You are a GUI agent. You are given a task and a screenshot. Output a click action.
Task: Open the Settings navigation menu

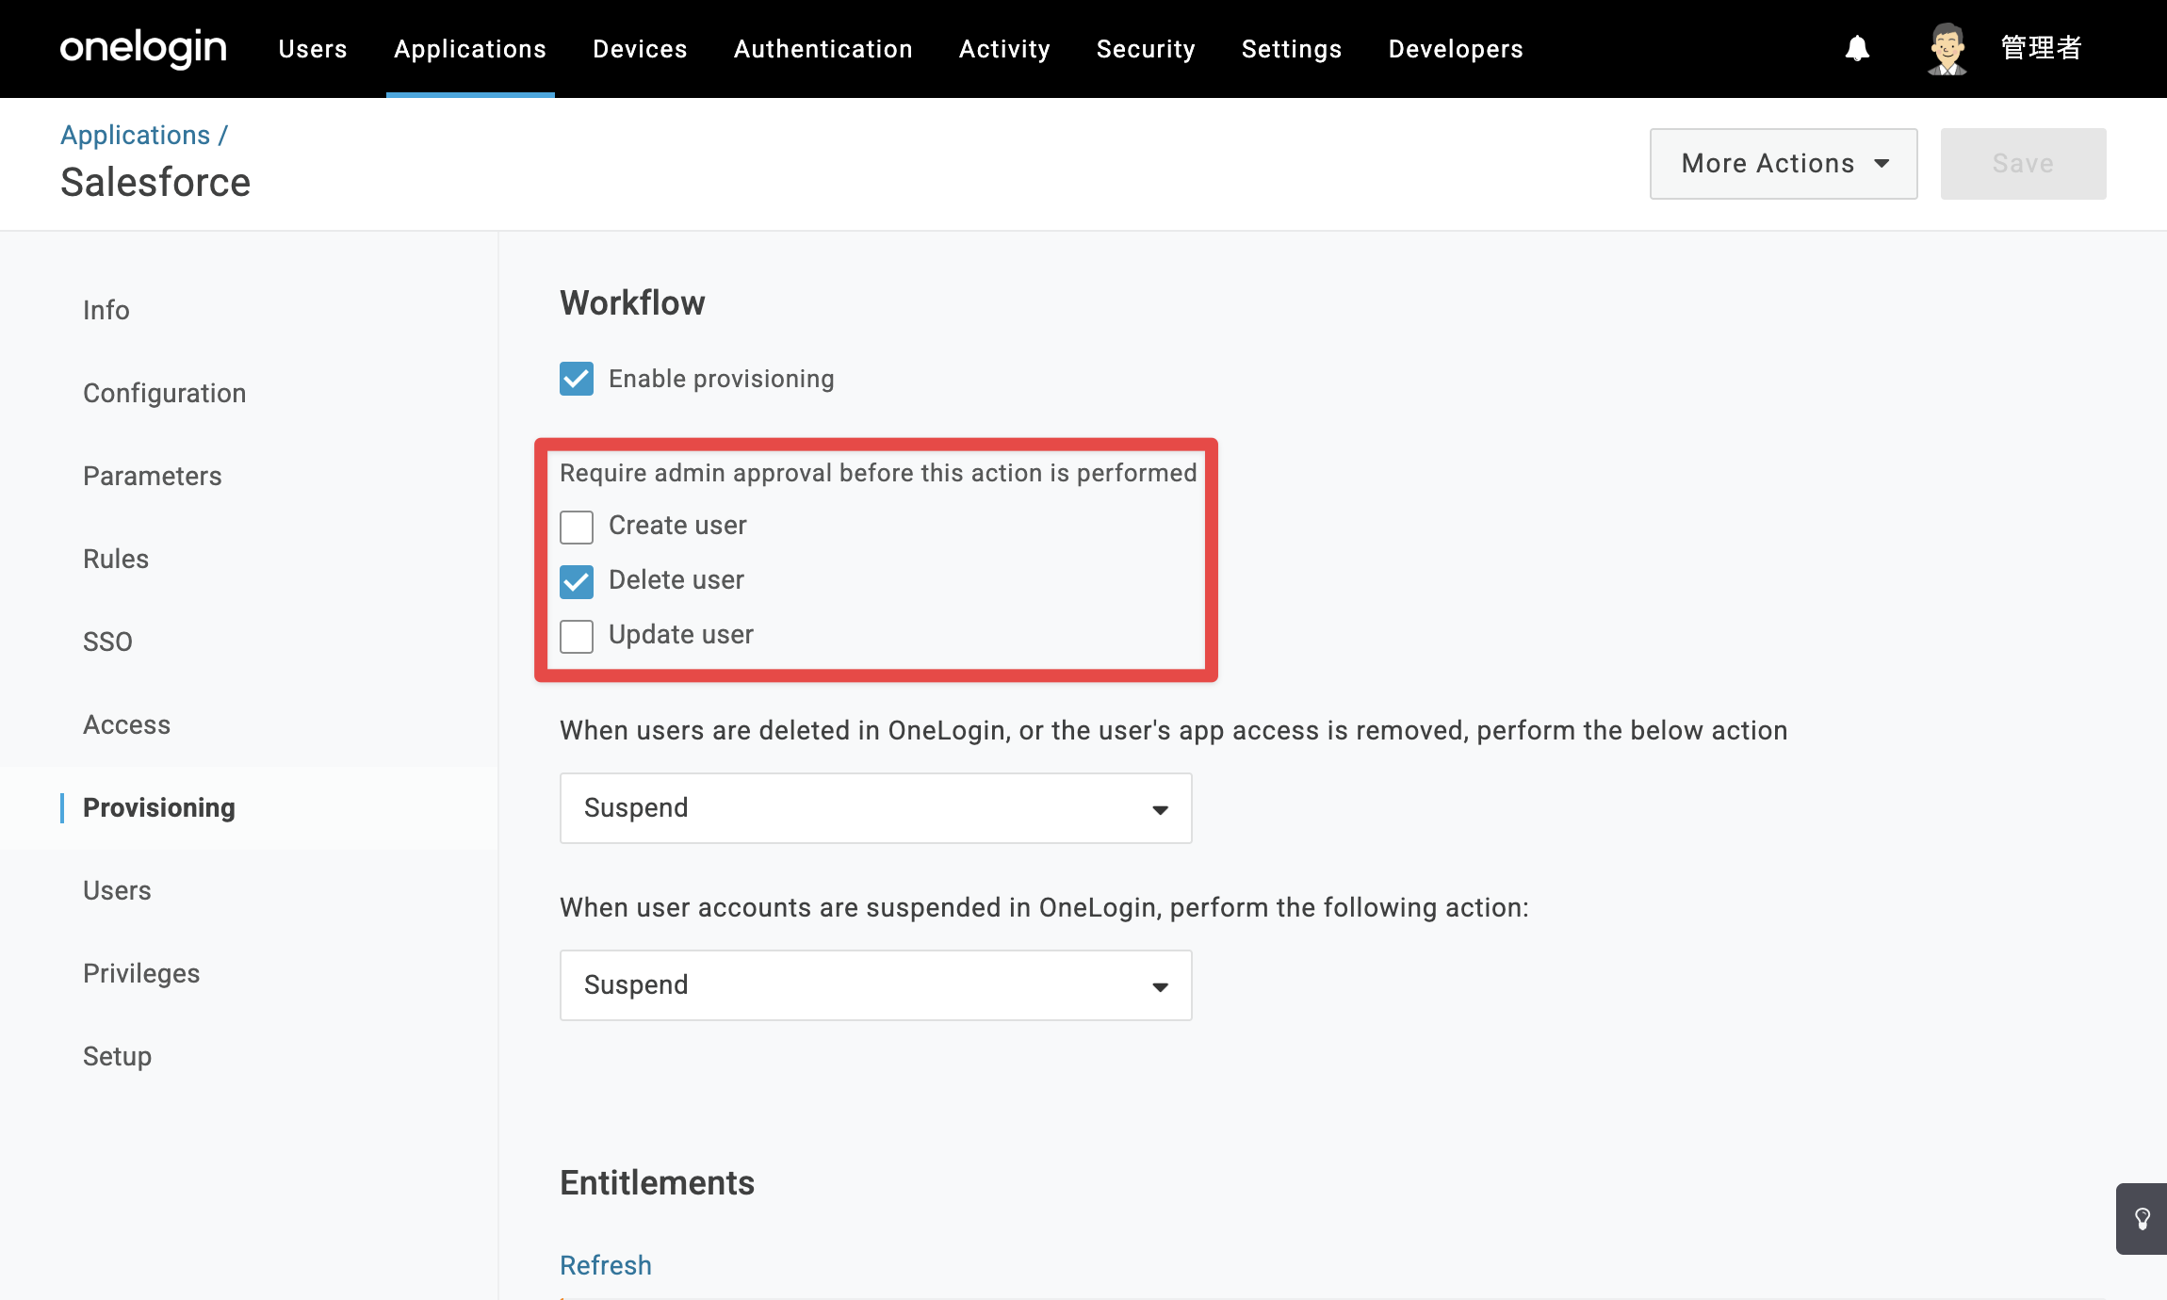pos(1292,49)
